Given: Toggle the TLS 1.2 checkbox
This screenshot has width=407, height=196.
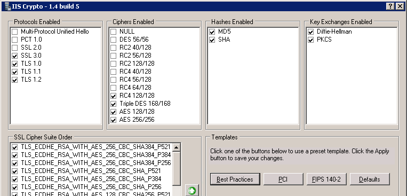Looking at the screenshot, I should [15, 80].
